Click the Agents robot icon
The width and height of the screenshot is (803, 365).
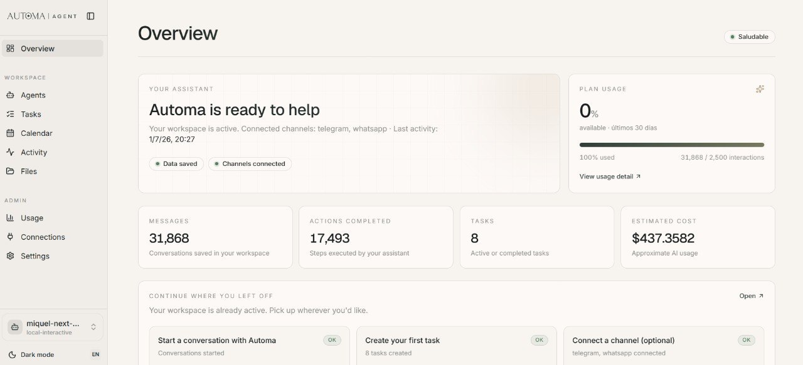[x=10, y=95]
